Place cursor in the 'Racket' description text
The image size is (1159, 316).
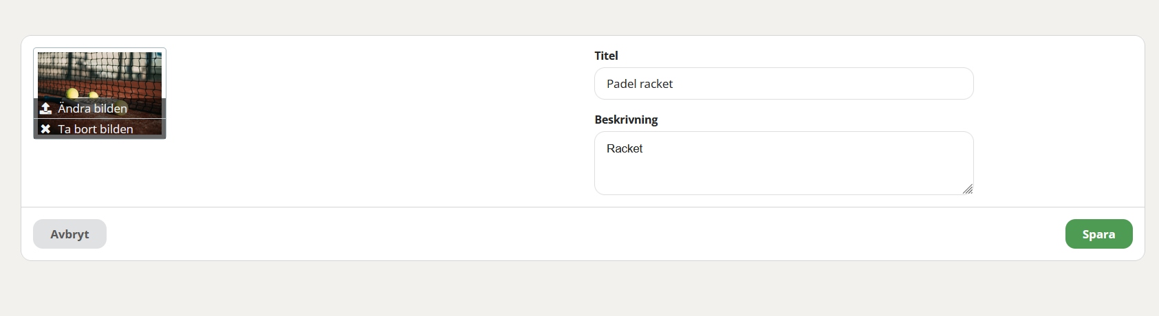click(625, 148)
